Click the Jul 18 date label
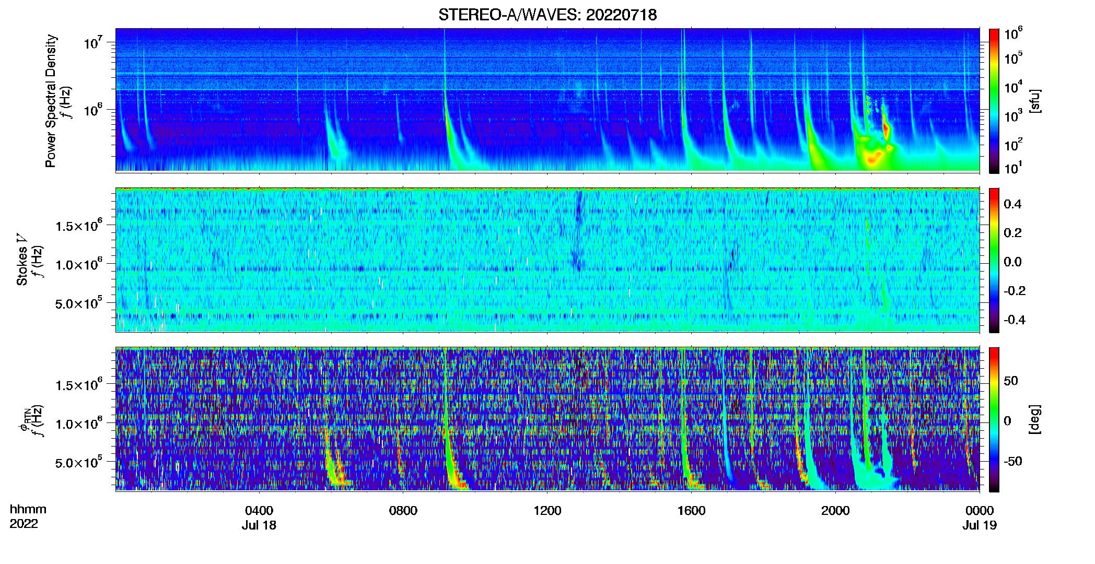Viewport: 1095px width, 564px height. click(259, 525)
